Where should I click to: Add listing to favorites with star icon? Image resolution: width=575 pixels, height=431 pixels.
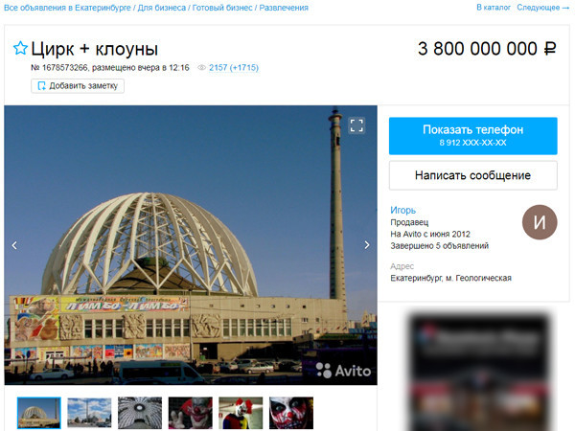pyautogui.click(x=20, y=49)
